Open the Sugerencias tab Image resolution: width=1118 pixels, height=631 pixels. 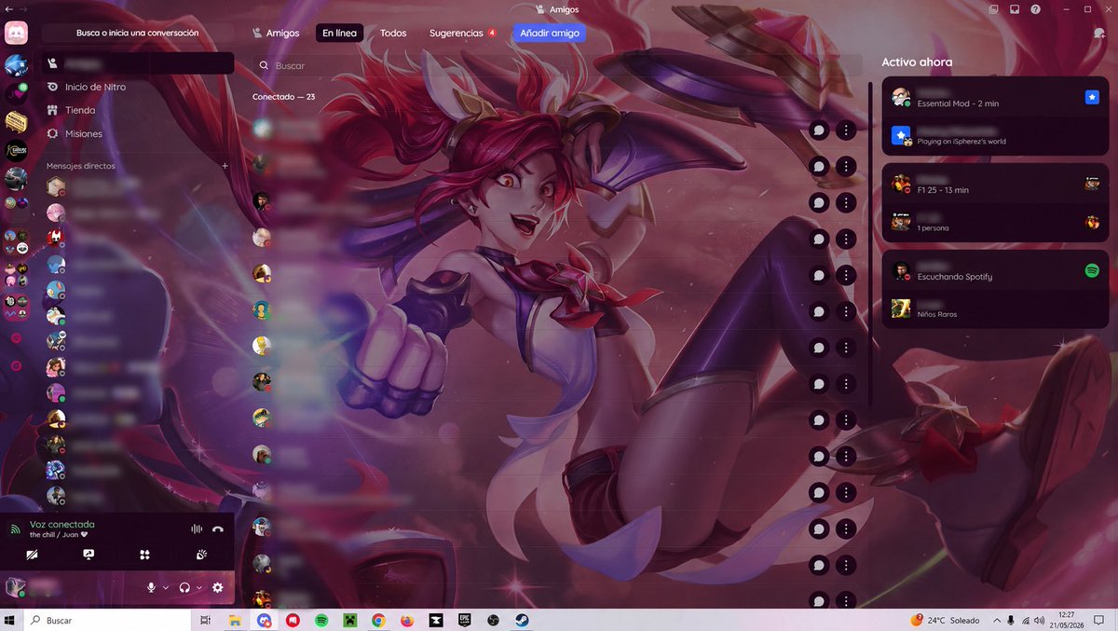(462, 33)
